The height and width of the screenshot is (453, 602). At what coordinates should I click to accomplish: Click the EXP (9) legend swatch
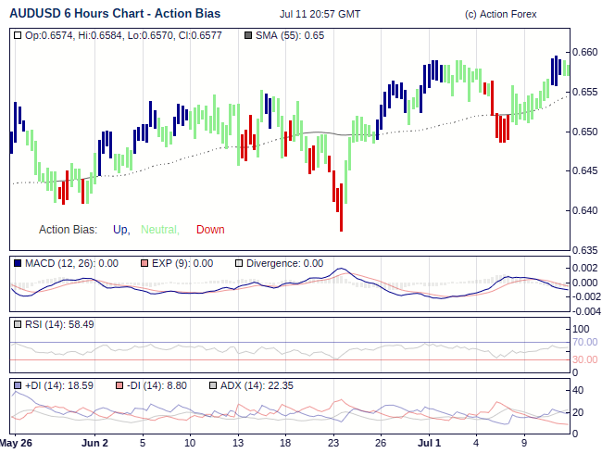click(x=144, y=263)
